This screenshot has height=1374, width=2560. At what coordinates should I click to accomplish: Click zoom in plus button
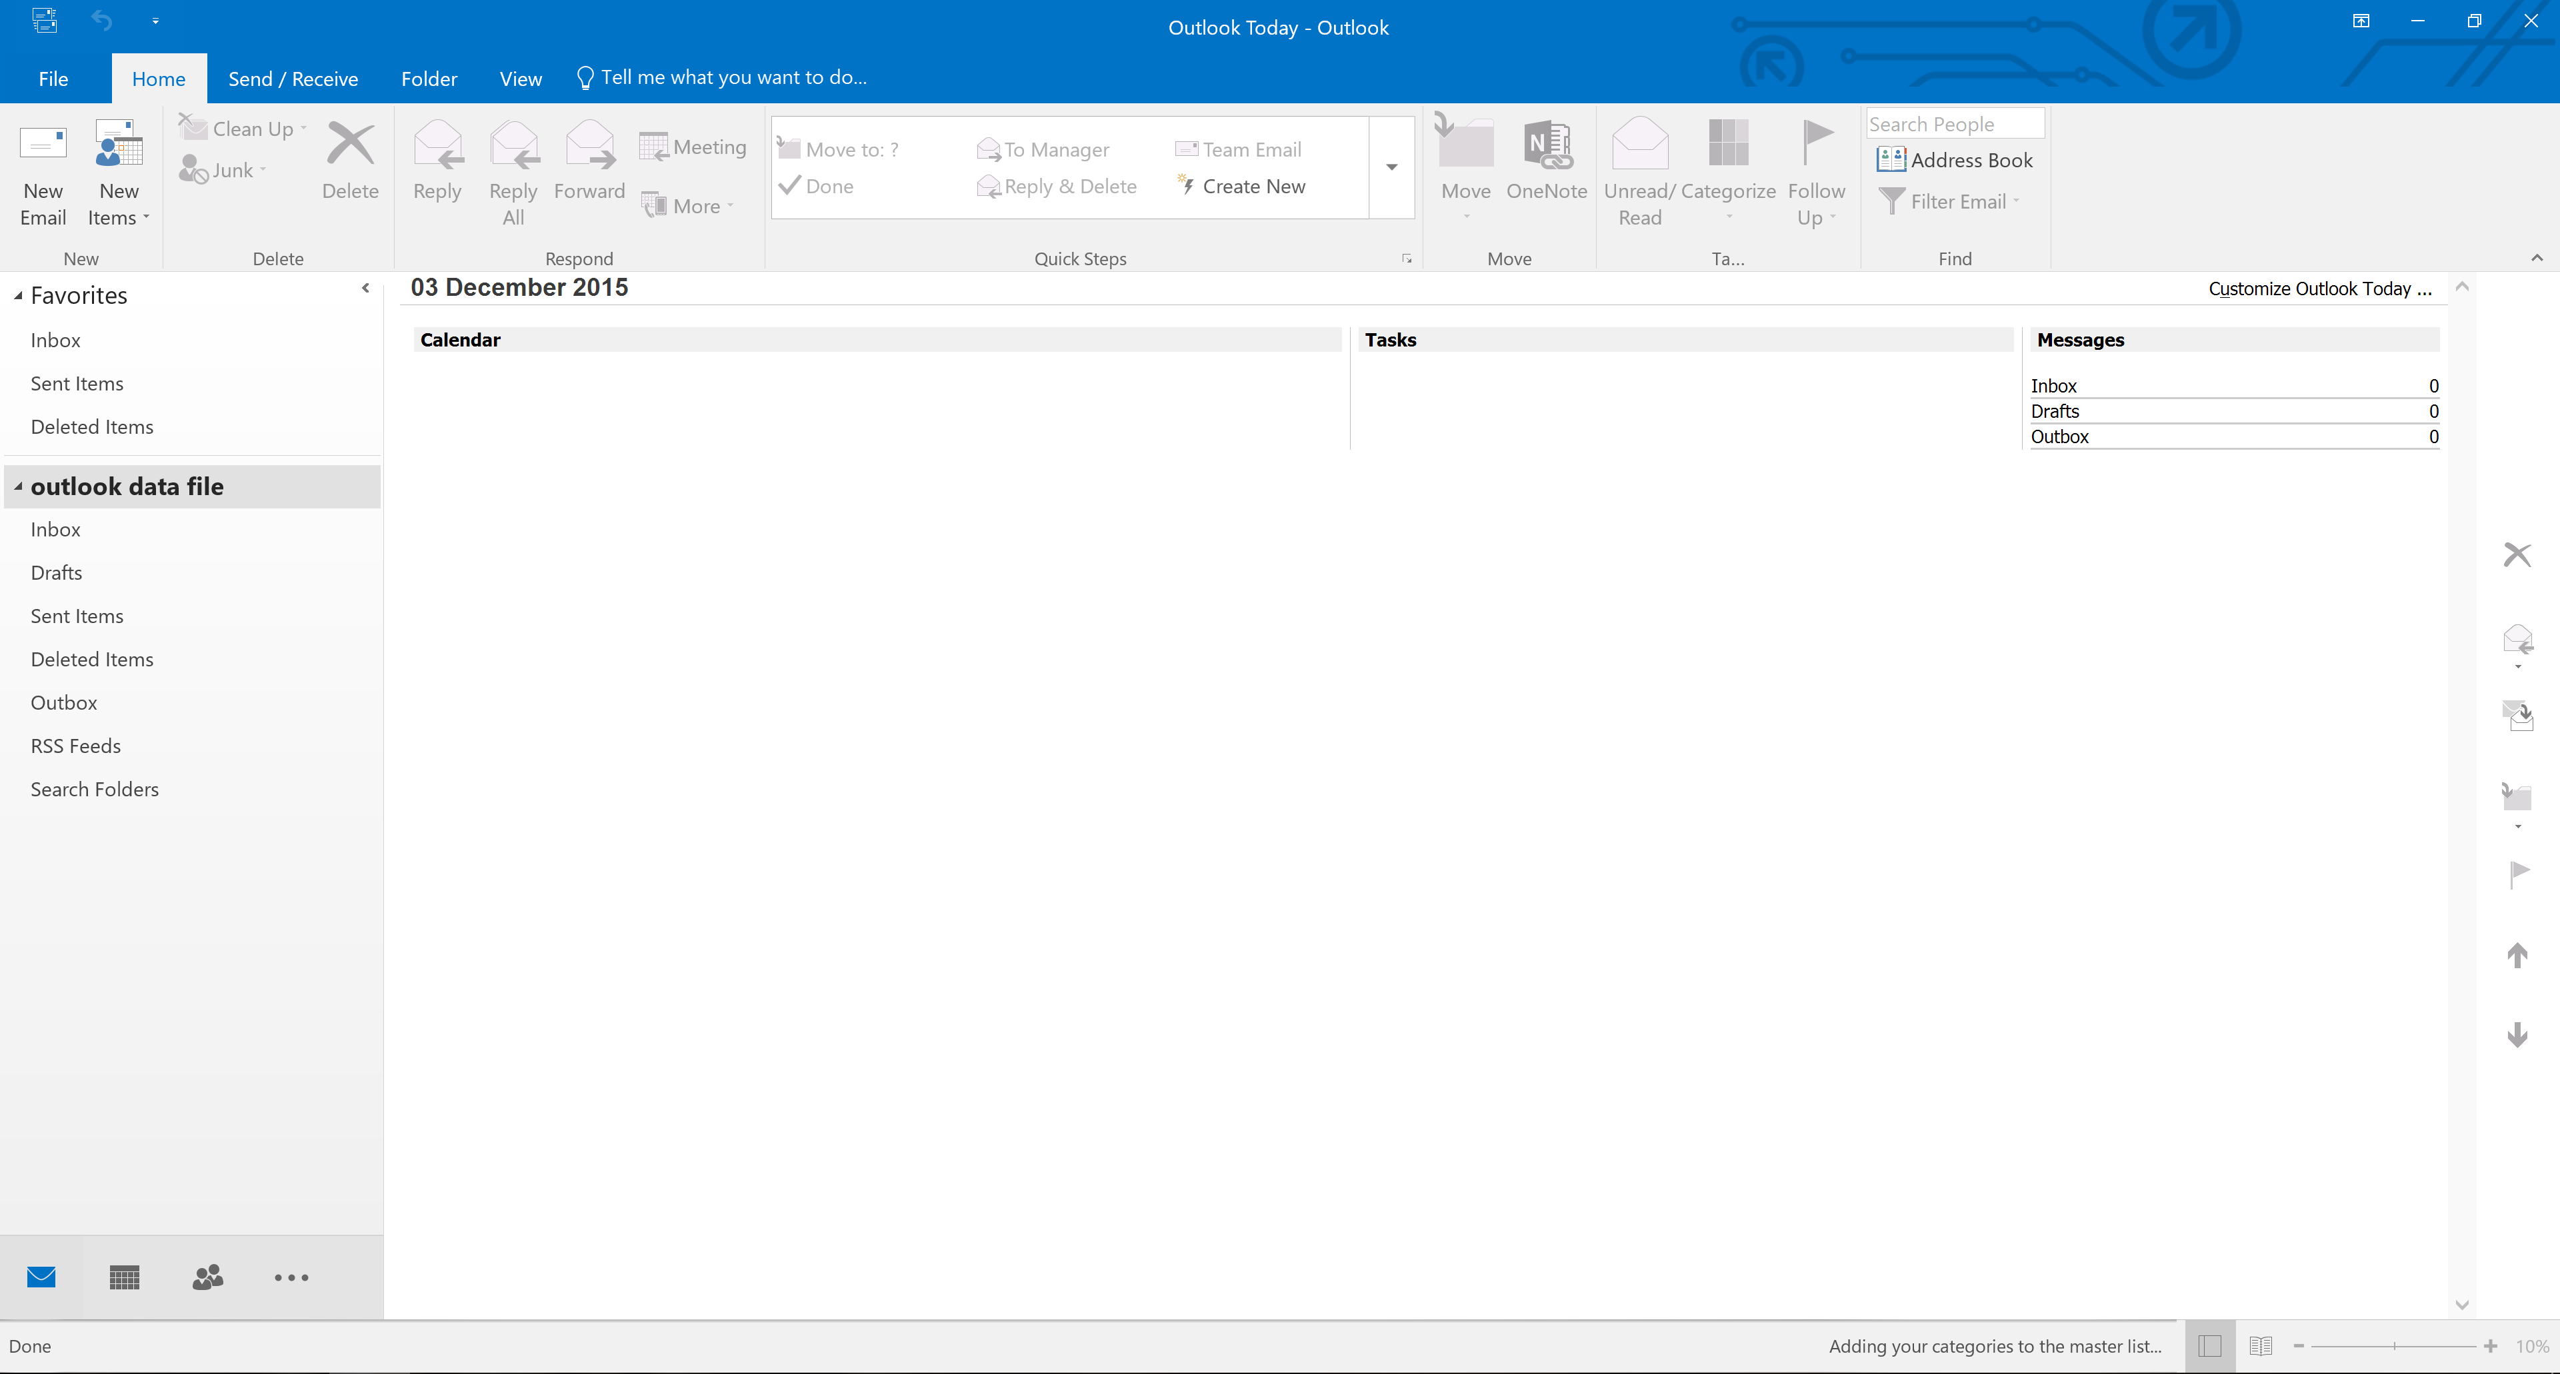(2491, 1345)
